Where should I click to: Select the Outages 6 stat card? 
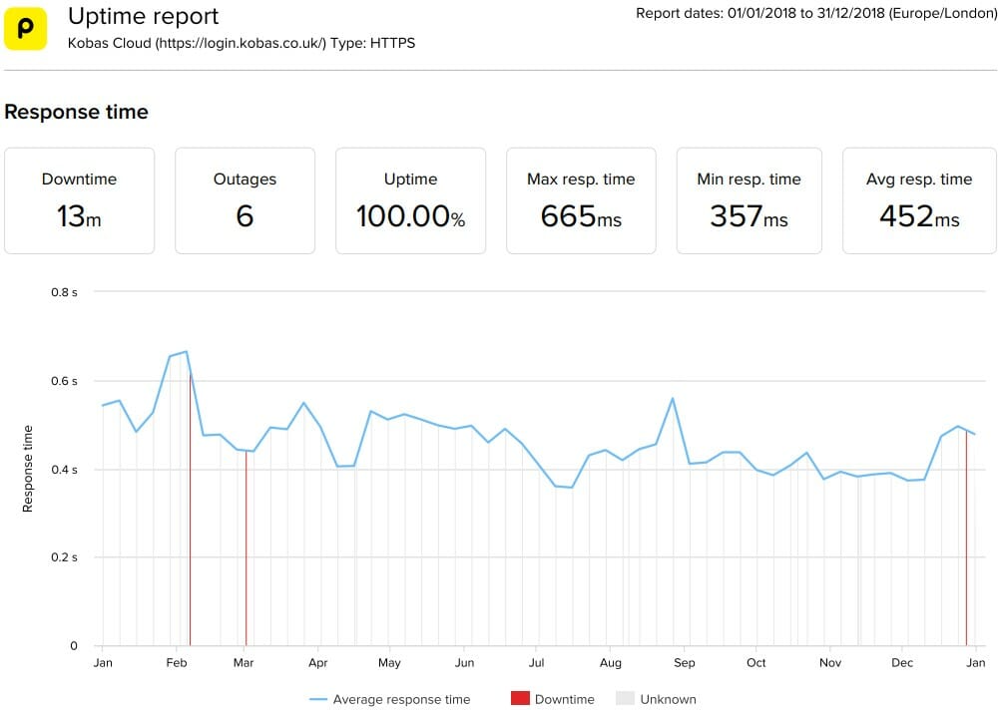(245, 200)
